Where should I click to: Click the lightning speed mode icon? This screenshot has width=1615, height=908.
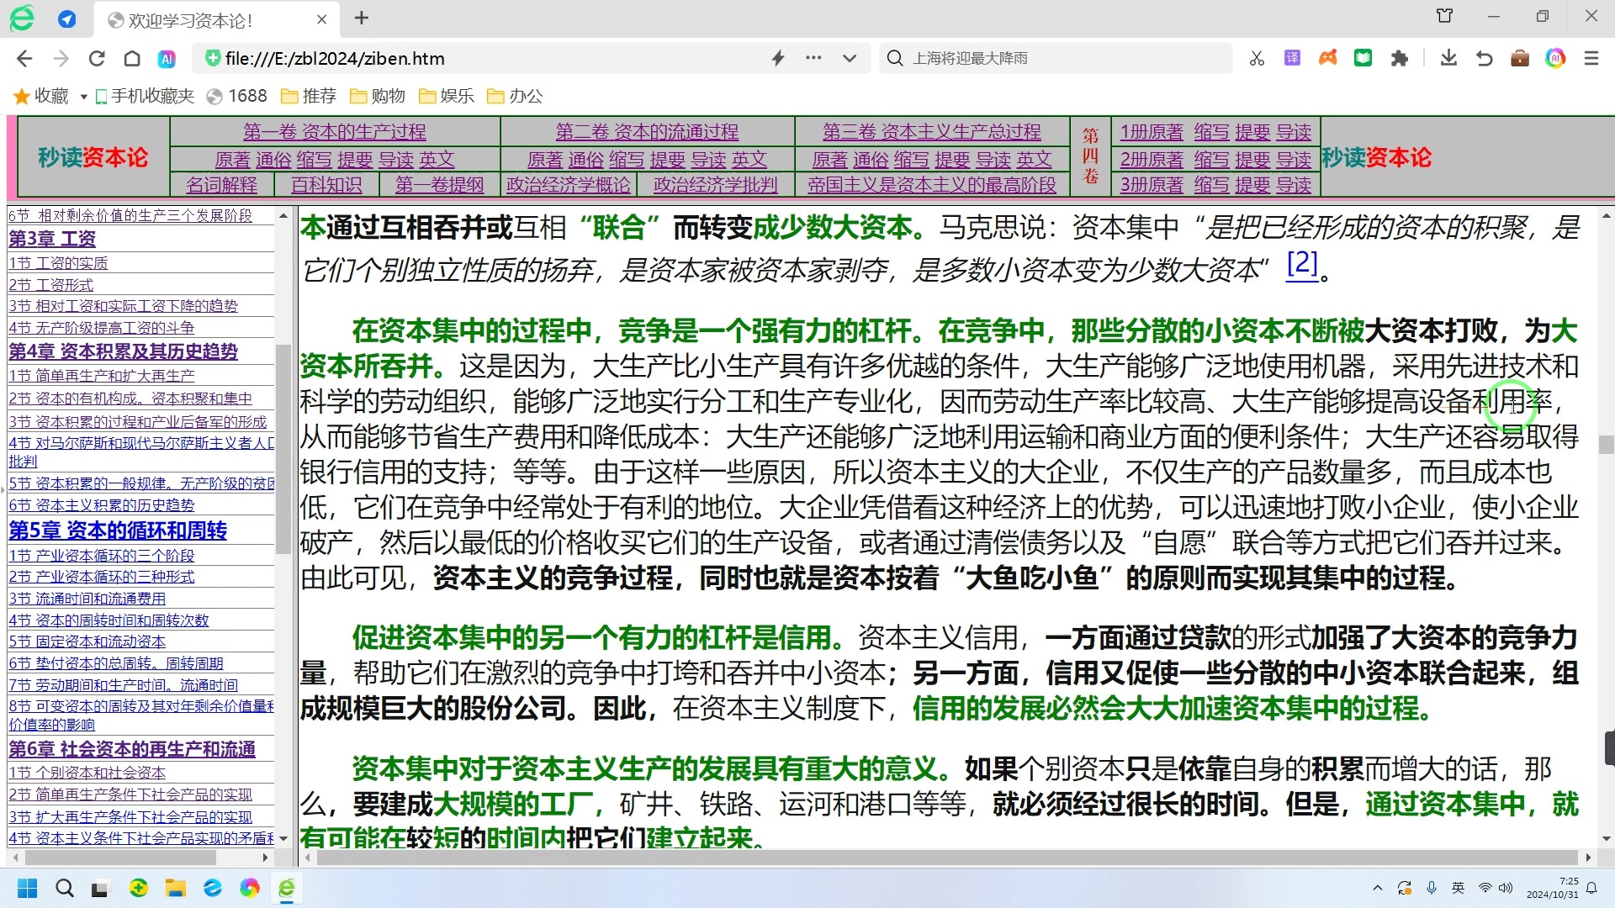pos(778,58)
